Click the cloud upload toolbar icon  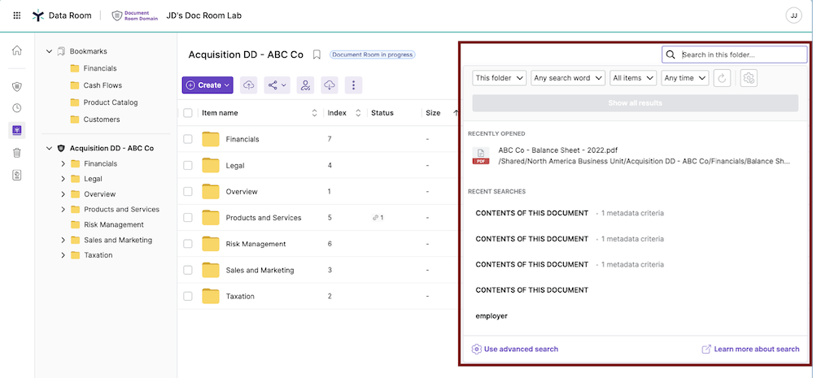249,85
